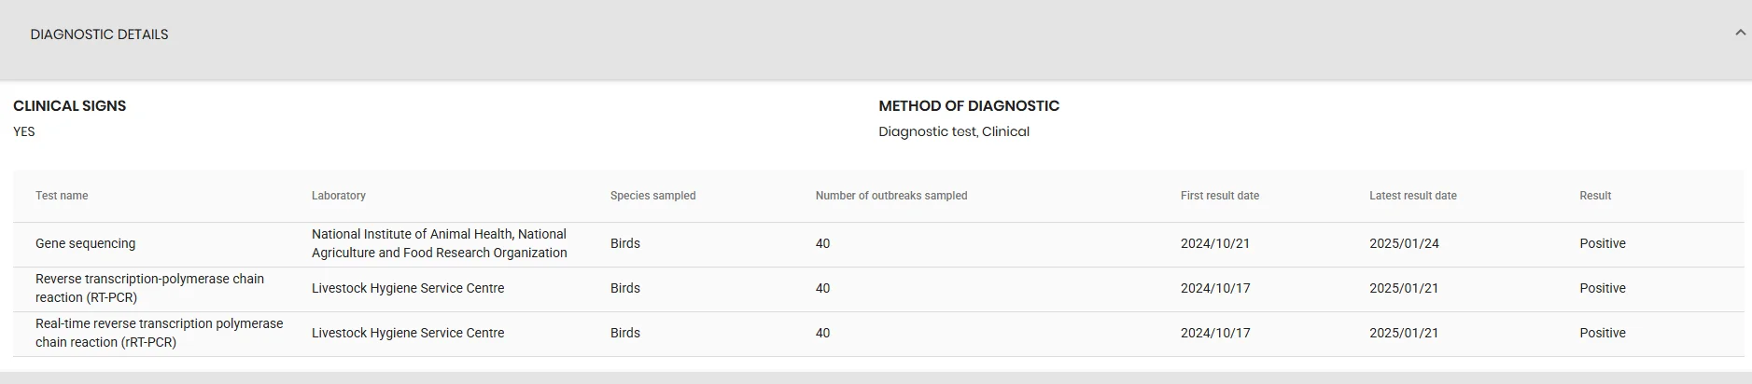Select the RT-PCR test name cell
Viewport: 1752px width, 384px height.
point(149,288)
